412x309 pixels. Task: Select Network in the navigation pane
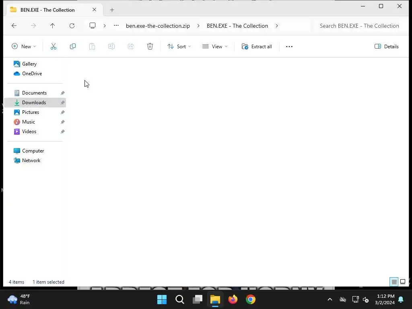pyautogui.click(x=31, y=161)
